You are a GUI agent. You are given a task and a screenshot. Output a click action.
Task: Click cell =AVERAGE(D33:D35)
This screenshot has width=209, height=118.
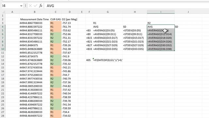click(x=108, y=49)
